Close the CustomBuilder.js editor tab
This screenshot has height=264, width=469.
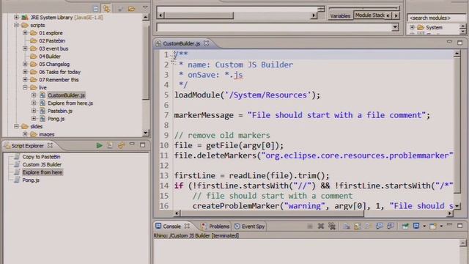click(x=207, y=43)
